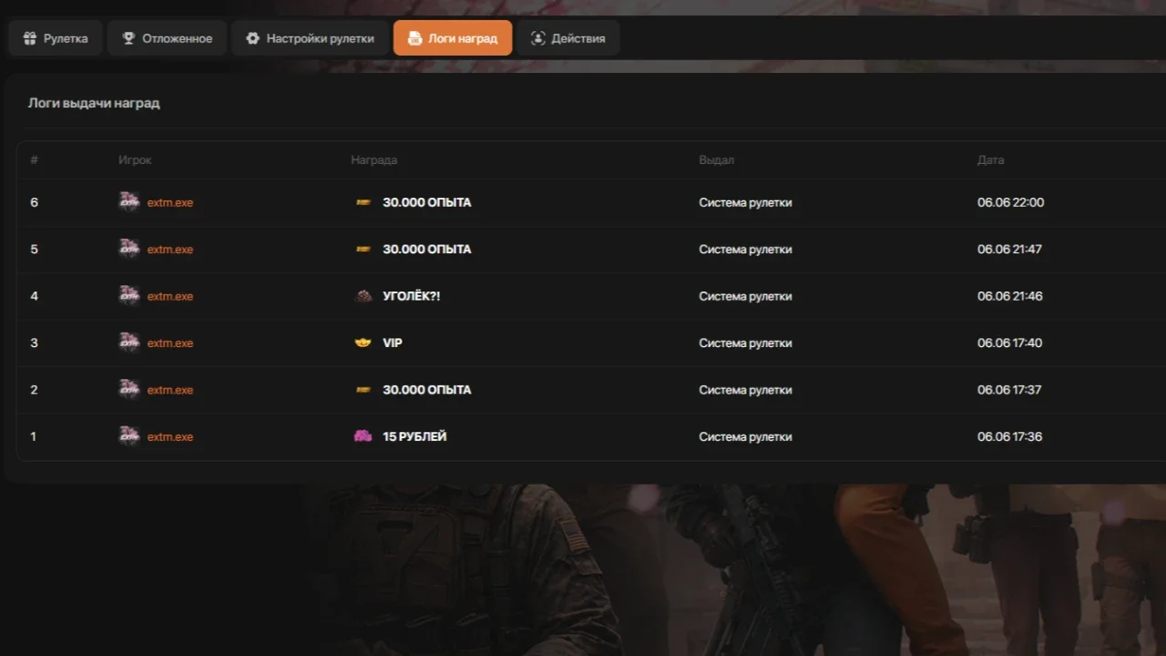Select 30.000 ОПЫТА reward in row 5

(x=427, y=249)
